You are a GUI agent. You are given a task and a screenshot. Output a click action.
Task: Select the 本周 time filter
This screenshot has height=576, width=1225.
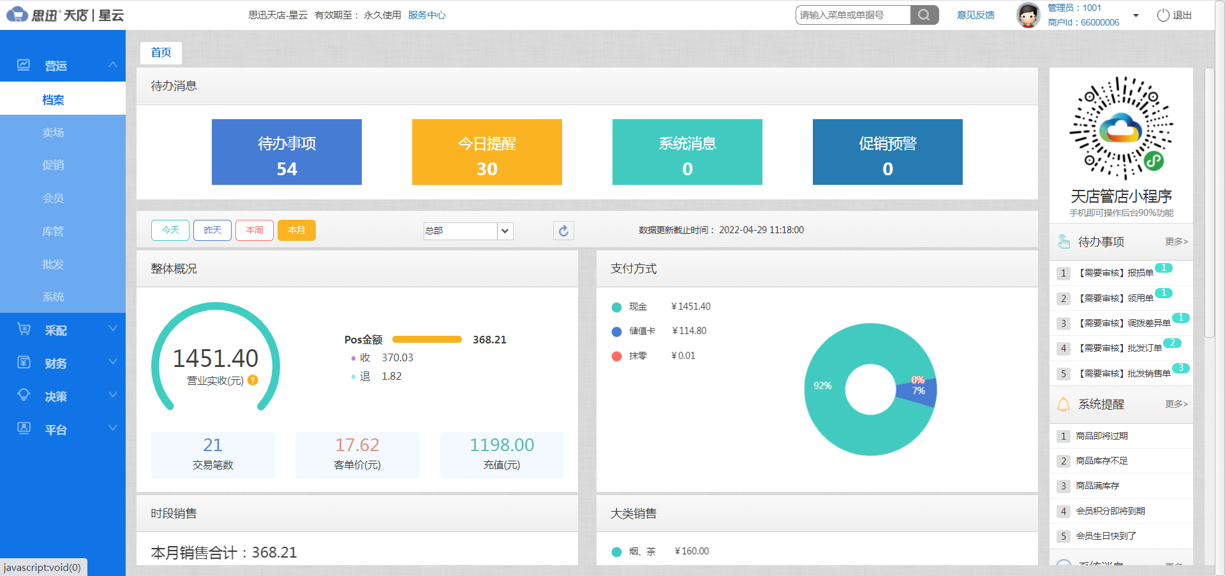click(x=255, y=230)
